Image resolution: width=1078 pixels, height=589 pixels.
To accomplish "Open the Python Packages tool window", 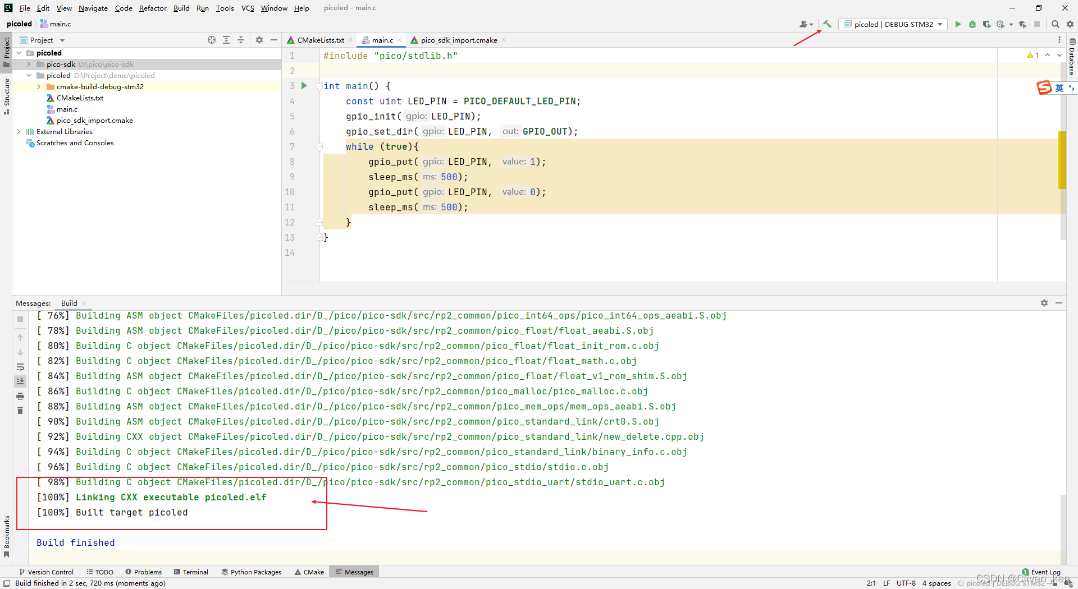I will coord(252,572).
